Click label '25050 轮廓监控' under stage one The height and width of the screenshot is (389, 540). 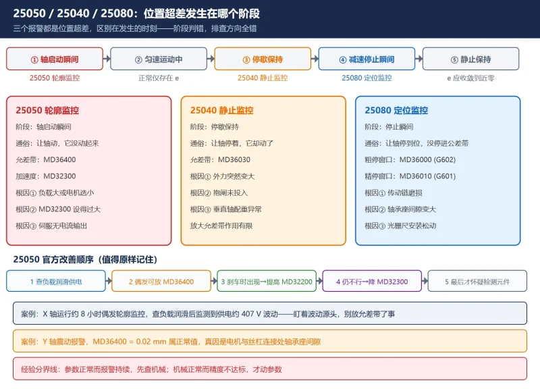(x=55, y=78)
